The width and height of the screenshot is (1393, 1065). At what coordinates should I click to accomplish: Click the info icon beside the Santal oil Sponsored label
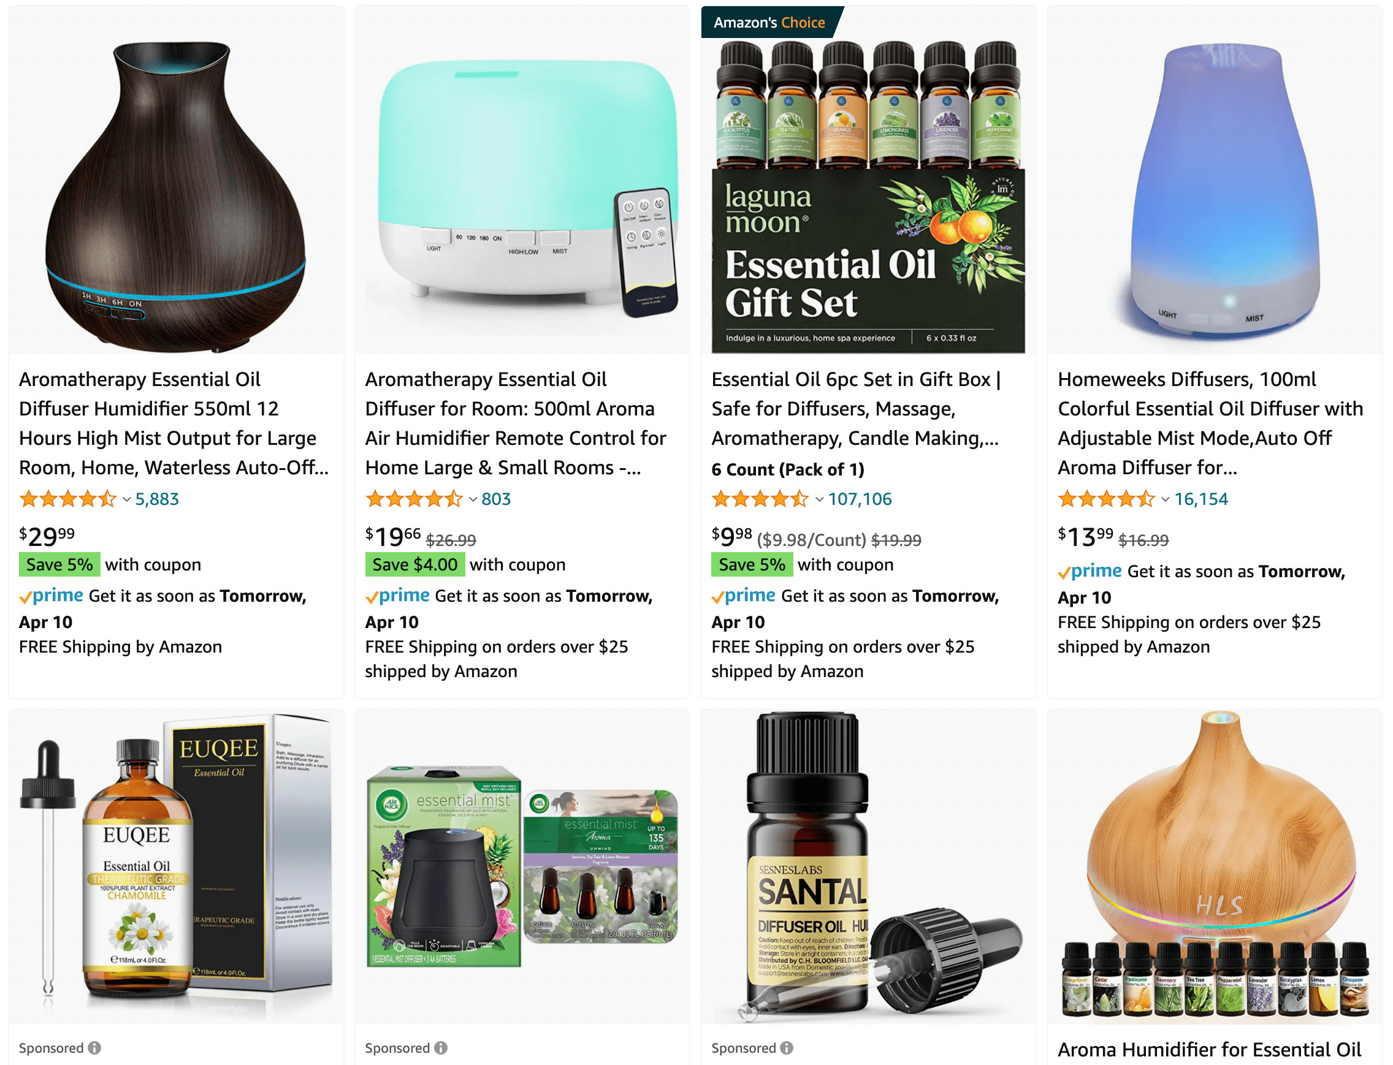(x=787, y=1048)
